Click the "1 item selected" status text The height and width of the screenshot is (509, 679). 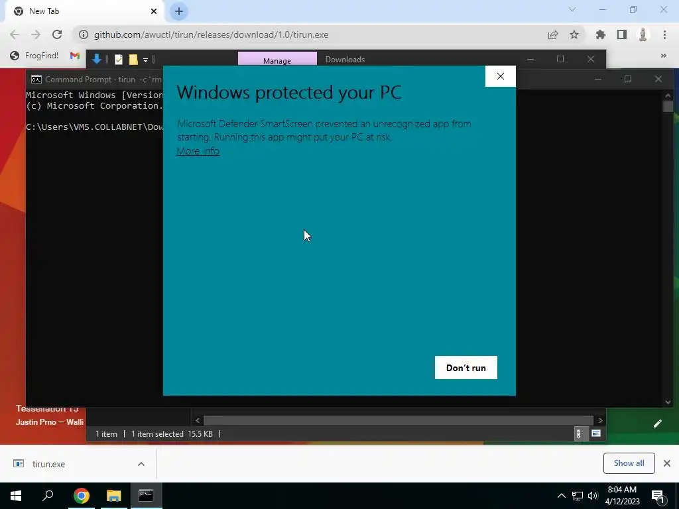coord(157,433)
